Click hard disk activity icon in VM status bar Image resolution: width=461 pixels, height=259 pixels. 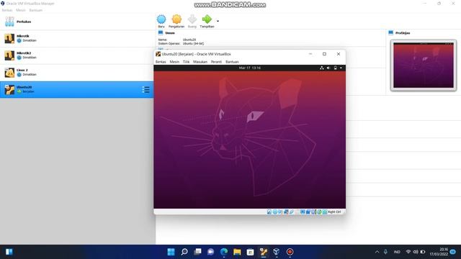point(269,212)
